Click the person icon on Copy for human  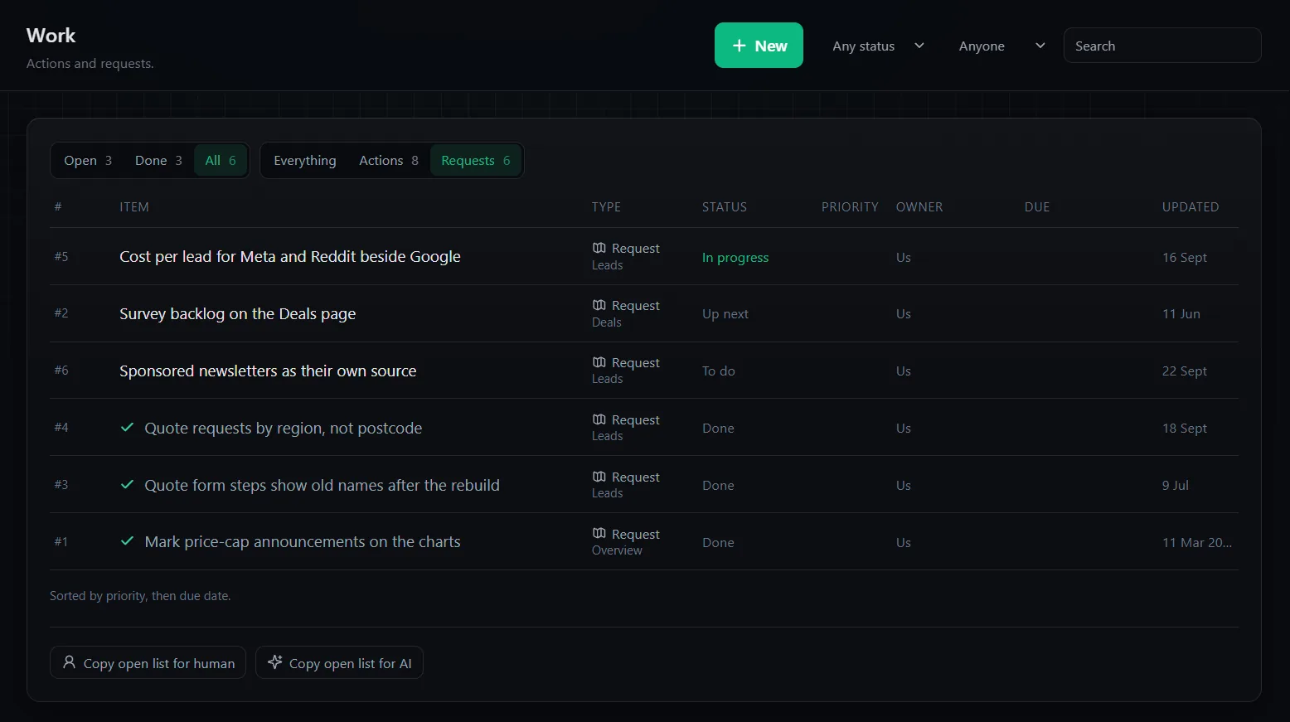70,662
